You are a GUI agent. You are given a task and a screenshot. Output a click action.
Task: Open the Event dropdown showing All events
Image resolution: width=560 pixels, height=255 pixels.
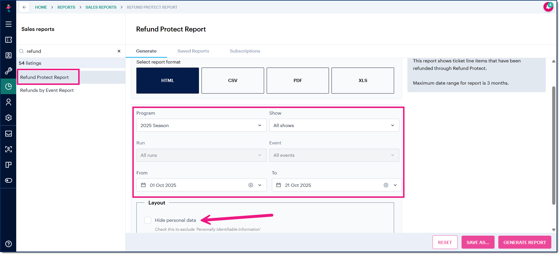[x=334, y=155]
